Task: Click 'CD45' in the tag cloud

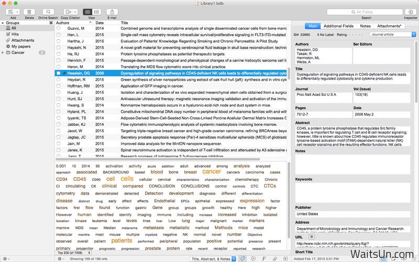Action: coord(80,179)
